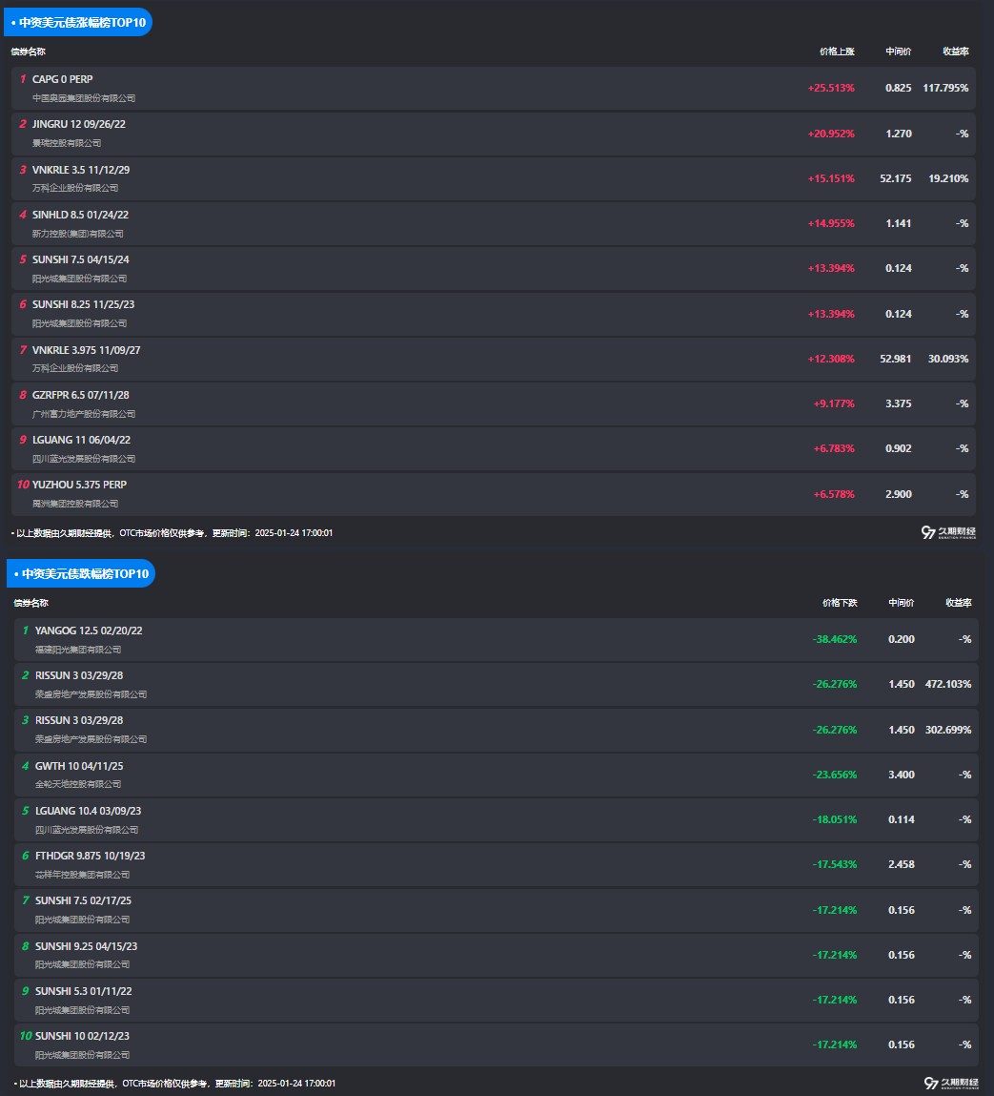Click issuer name 金轮天地控股有限公司
The image size is (994, 1096).
coord(78,784)
